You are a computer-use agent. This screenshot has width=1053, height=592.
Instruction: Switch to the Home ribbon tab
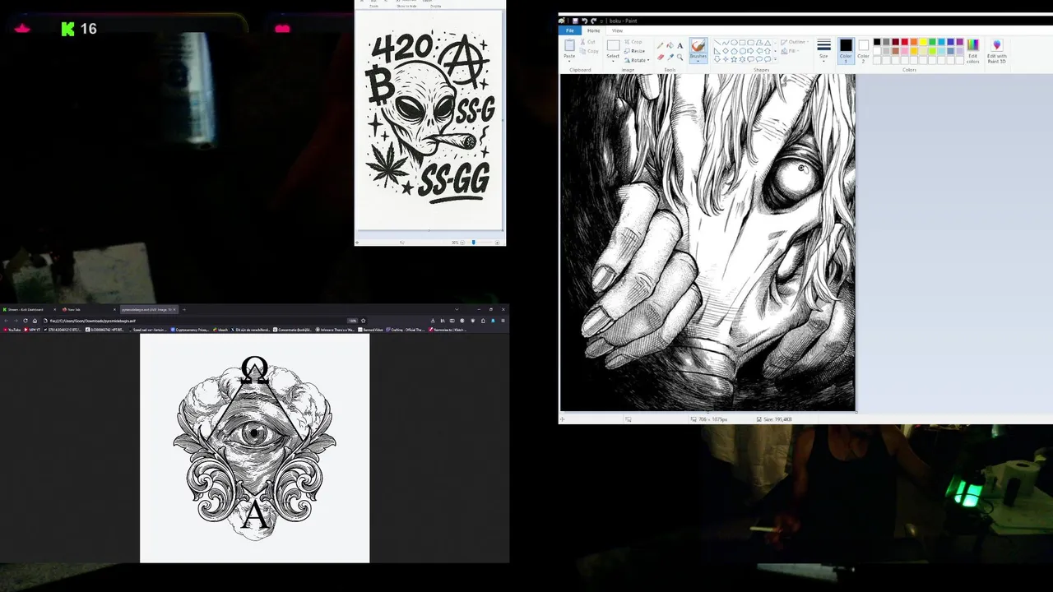[593, 30]
